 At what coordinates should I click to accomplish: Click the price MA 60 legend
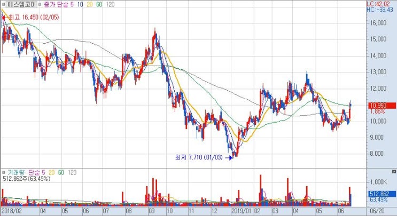pyautogui.click(x=99, y=5)
